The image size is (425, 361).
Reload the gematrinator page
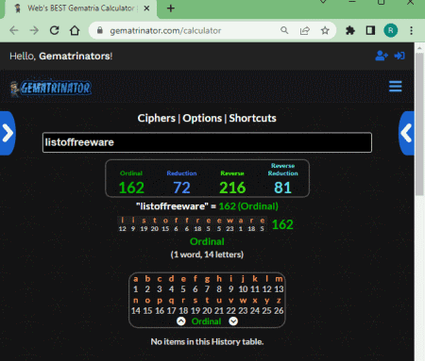click(x=55, y=30)
